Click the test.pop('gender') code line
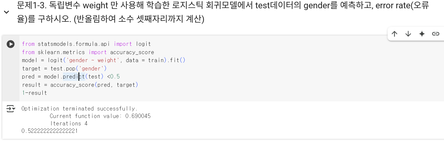This screenshot has height=142, width=444. pyautogui.click(x=64, y=68)
